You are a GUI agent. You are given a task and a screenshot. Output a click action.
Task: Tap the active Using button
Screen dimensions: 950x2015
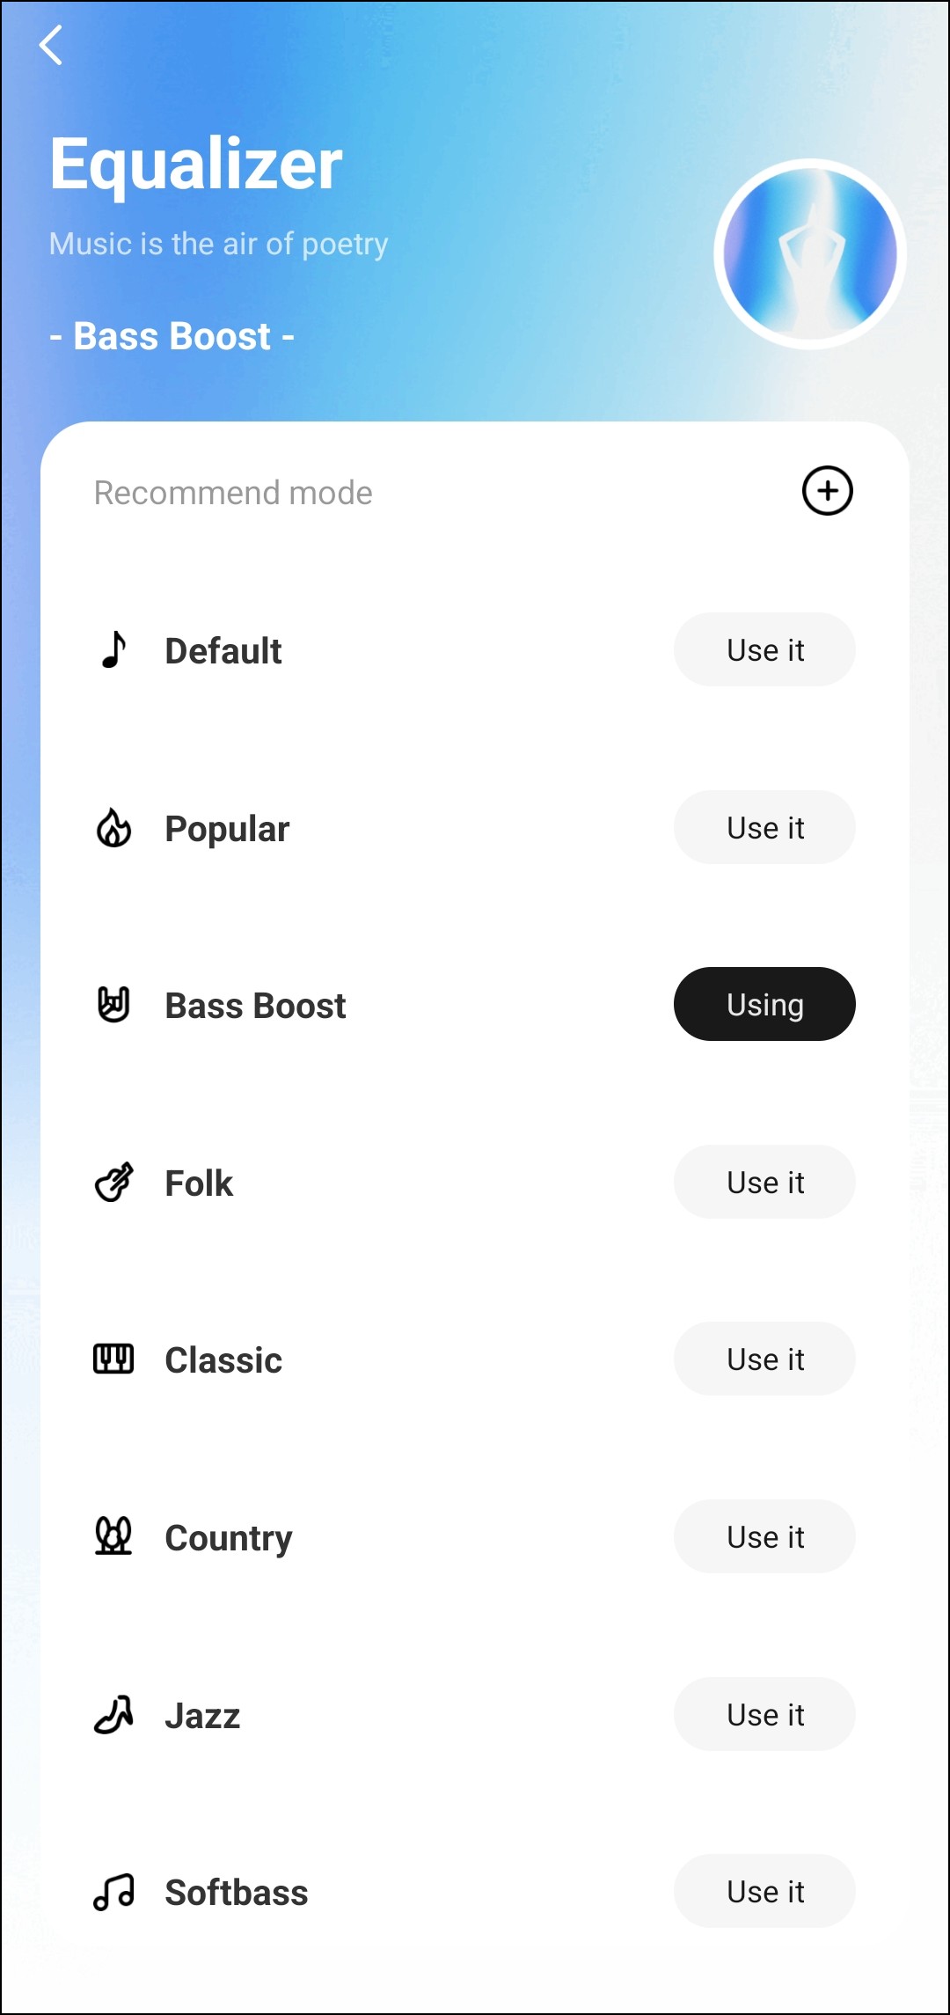764,1005
